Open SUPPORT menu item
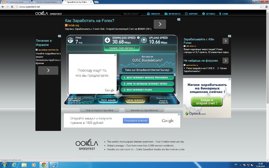 coord(193,14)
